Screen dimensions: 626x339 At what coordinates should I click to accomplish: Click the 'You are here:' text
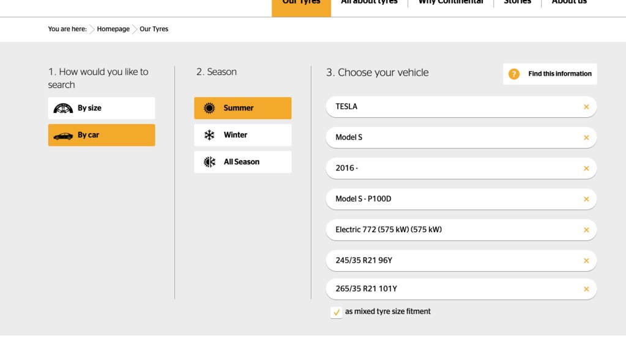point(67,29)
